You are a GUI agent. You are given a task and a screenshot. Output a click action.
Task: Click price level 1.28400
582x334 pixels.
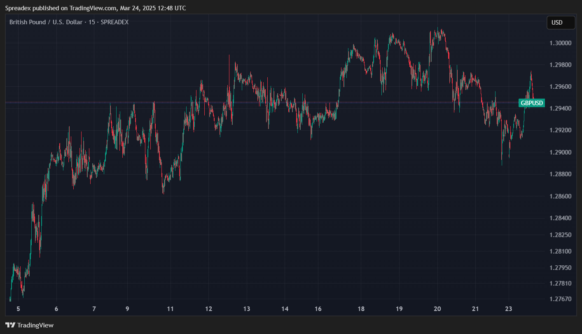(560, 218)
